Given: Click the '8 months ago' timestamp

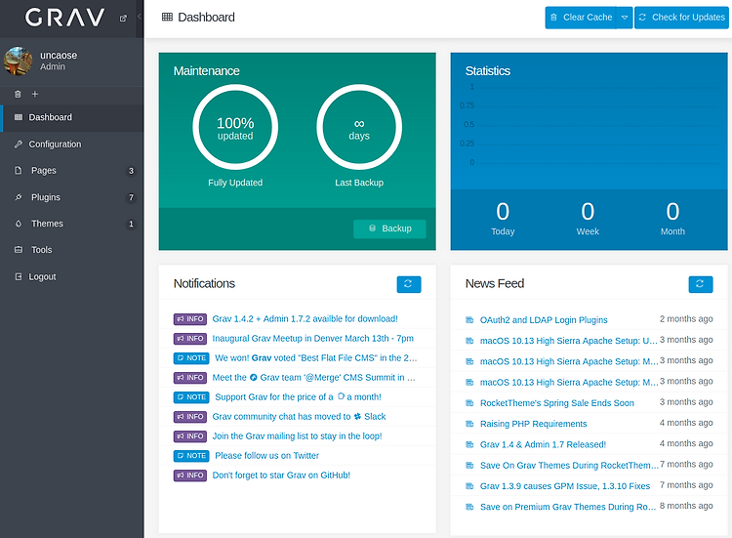Looking at the screenshot, I should (686, 506).
